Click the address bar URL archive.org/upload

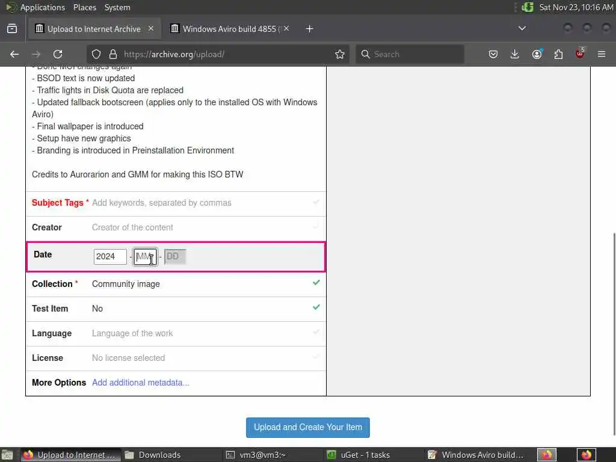click(x=174, y=54)
